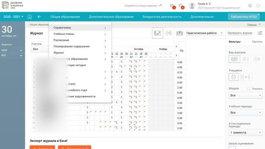Image resolution: width=265 pixels, height=149 pixels.
Task: Show students with parents icon
Action: [246, 77]
